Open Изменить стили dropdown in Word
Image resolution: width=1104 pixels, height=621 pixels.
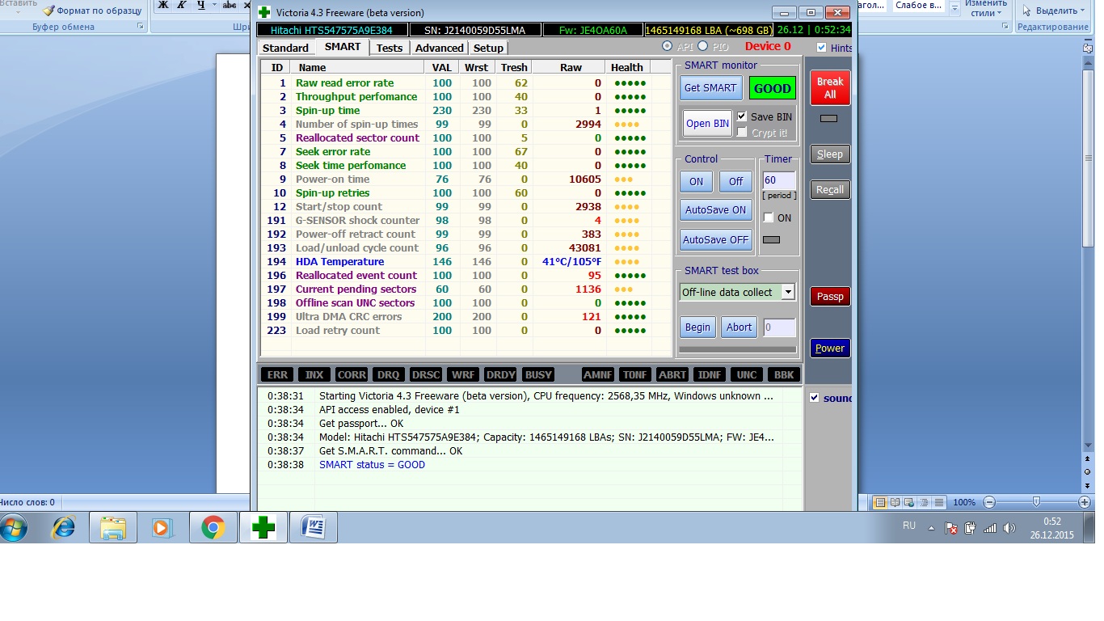pyautogui.click(x=985, y=9)
